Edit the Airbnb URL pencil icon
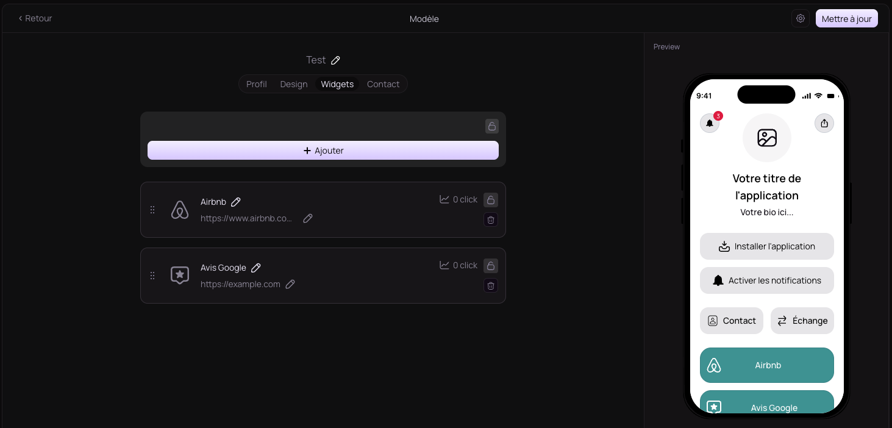 click(x=308, y=218)
